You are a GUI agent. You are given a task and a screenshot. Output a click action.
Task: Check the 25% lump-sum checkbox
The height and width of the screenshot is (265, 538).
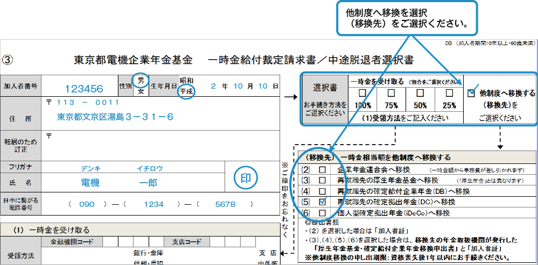449,93
